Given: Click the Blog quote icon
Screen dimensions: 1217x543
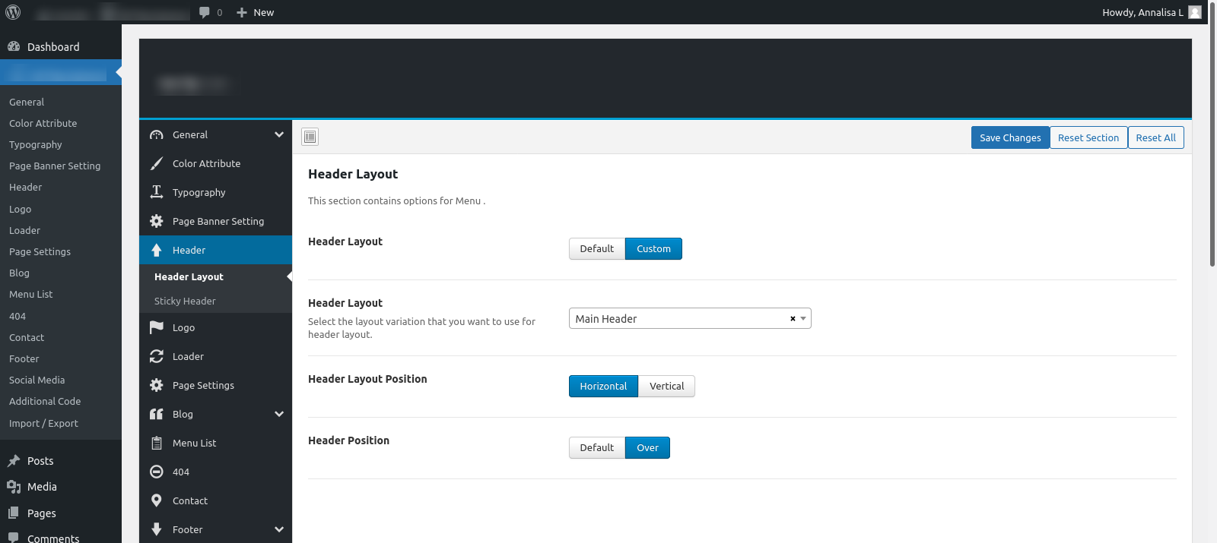Looking at the screenshot, I should 157,414.
